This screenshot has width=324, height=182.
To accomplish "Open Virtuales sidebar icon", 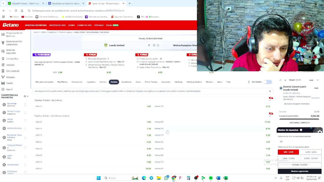I will point(3,77).
